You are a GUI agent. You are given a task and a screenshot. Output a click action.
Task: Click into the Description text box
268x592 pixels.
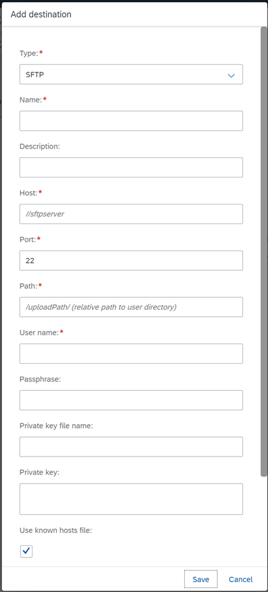click(x=131, y=167)
